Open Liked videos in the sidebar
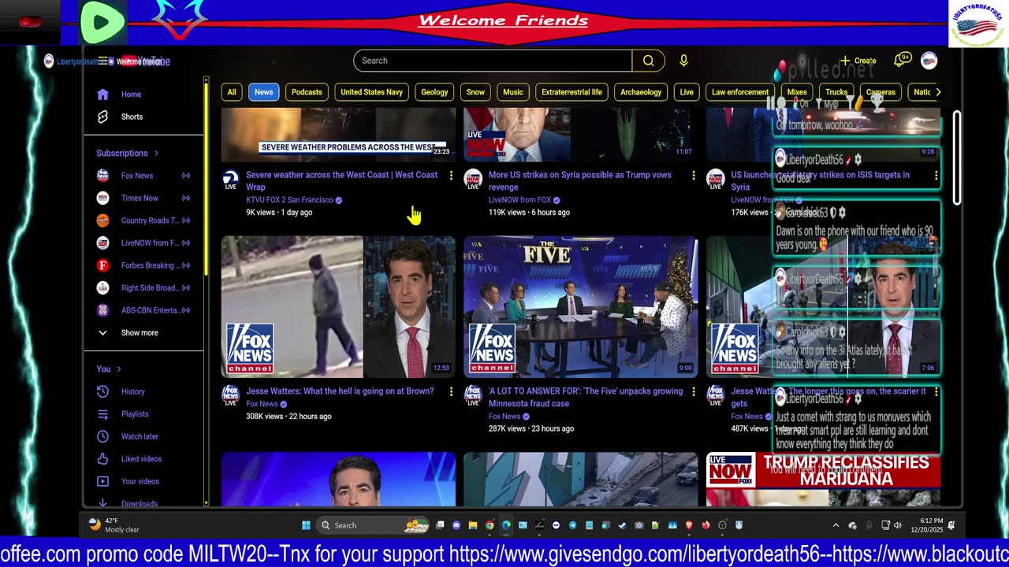 tap(142, 459)
